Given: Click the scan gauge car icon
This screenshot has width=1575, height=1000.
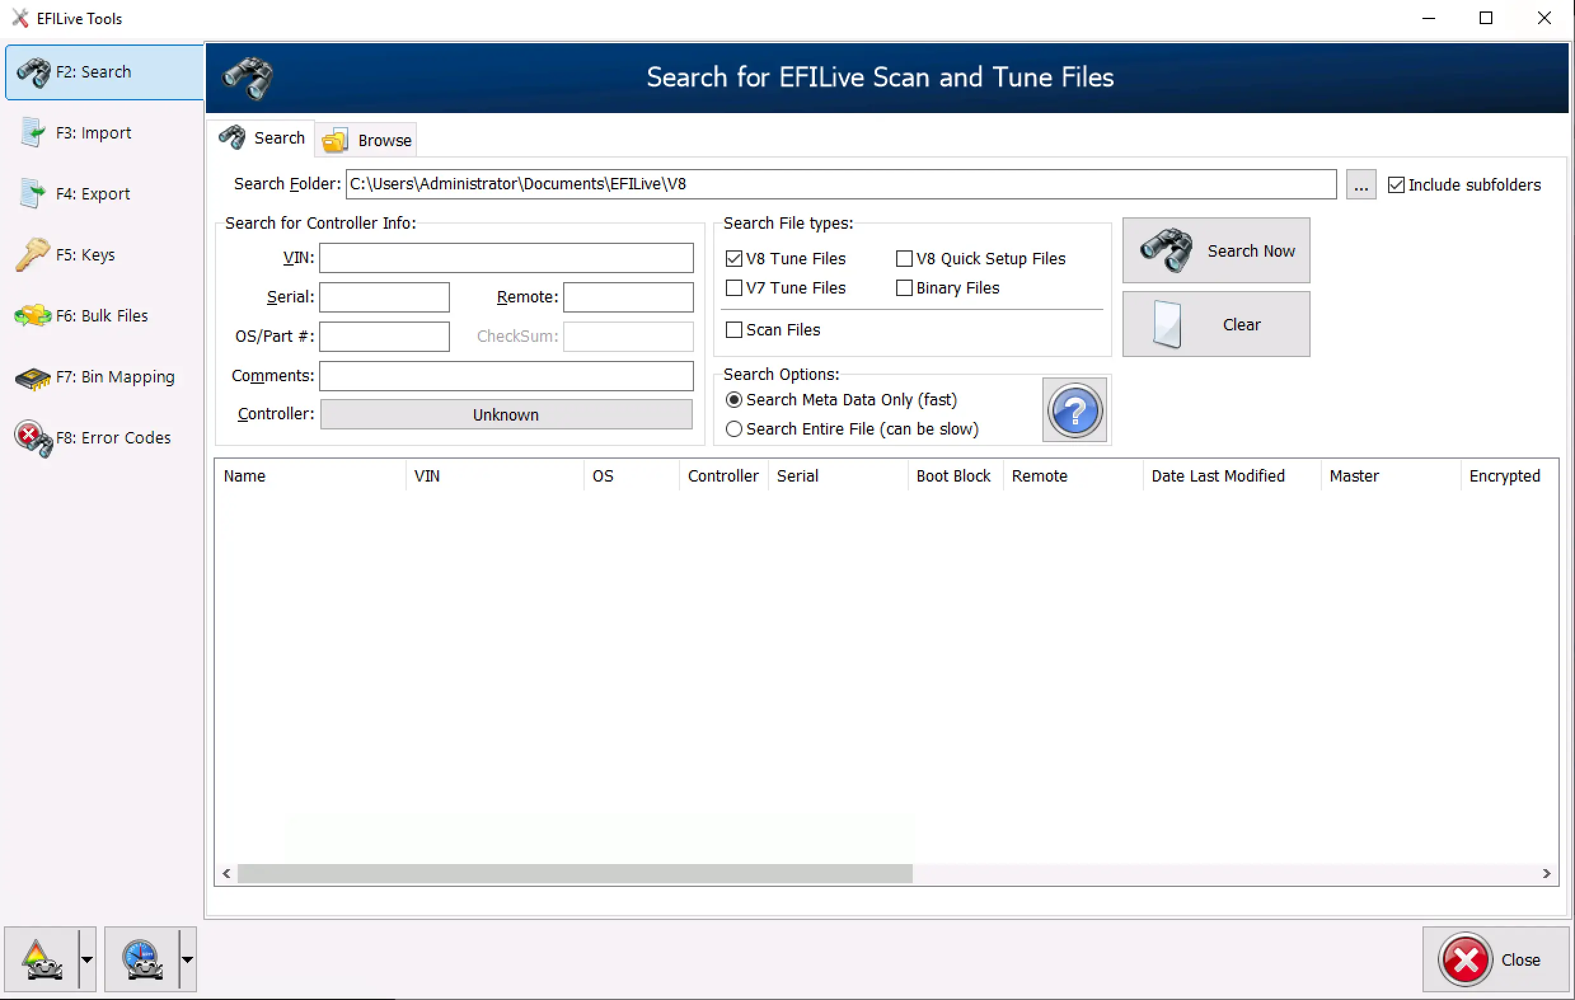Looking at the screenshot, I should (x=142, y=959).
